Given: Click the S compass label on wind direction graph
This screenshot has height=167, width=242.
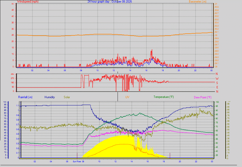Looking at the screenshot, I should point(217,83).
